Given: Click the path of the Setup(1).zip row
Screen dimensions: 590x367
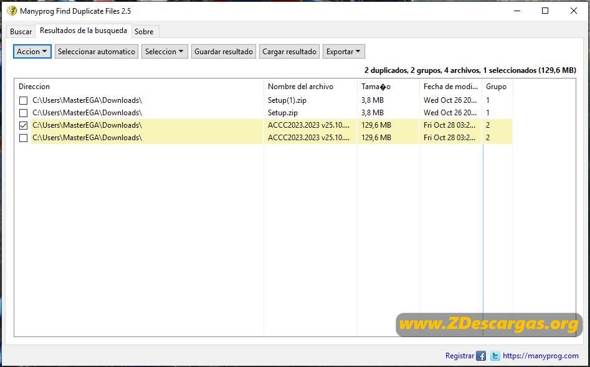Looking at the screenshot, I should pos(87,100).
